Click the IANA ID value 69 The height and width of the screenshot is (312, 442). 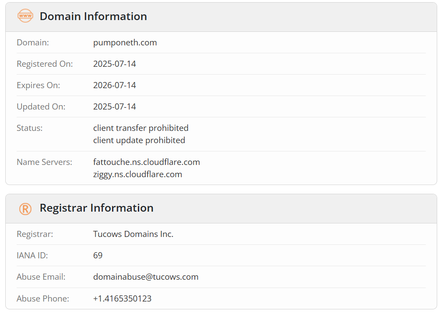click(x=98, y=256)
